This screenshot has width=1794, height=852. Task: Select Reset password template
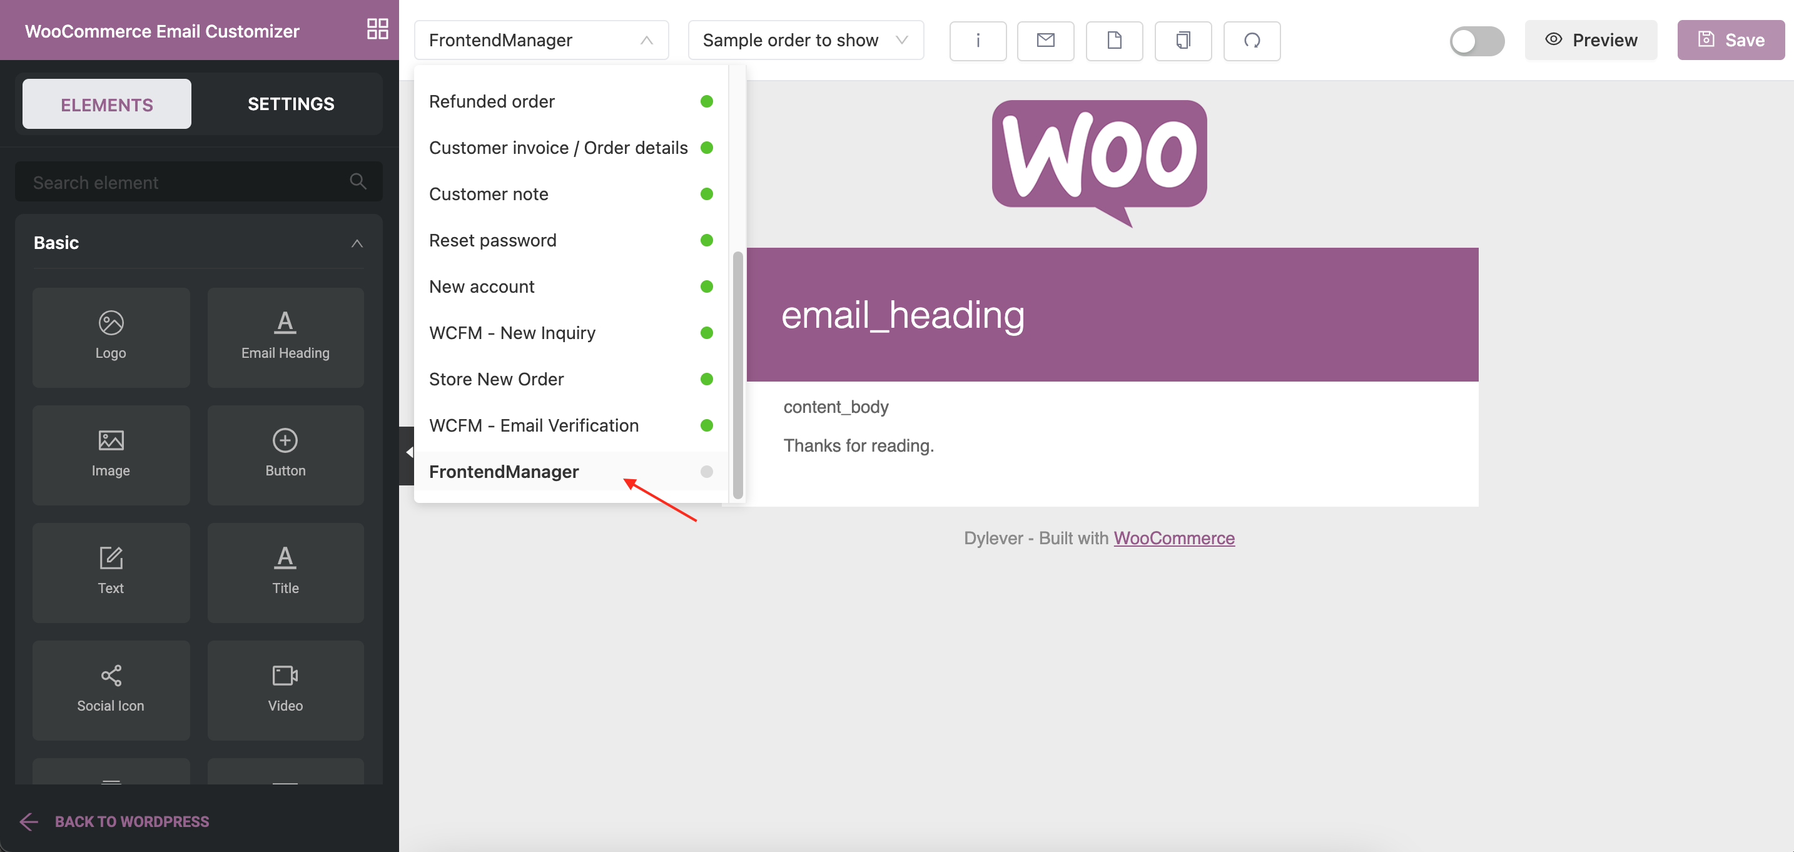570,240
